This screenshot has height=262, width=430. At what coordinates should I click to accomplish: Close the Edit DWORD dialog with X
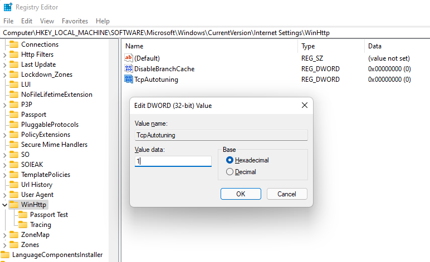pyautogui.click(x=305, y=105)
